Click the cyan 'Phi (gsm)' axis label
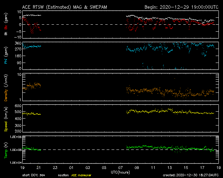Image resolution: width=223 pixels, height=178 pixels. (6, 55)
